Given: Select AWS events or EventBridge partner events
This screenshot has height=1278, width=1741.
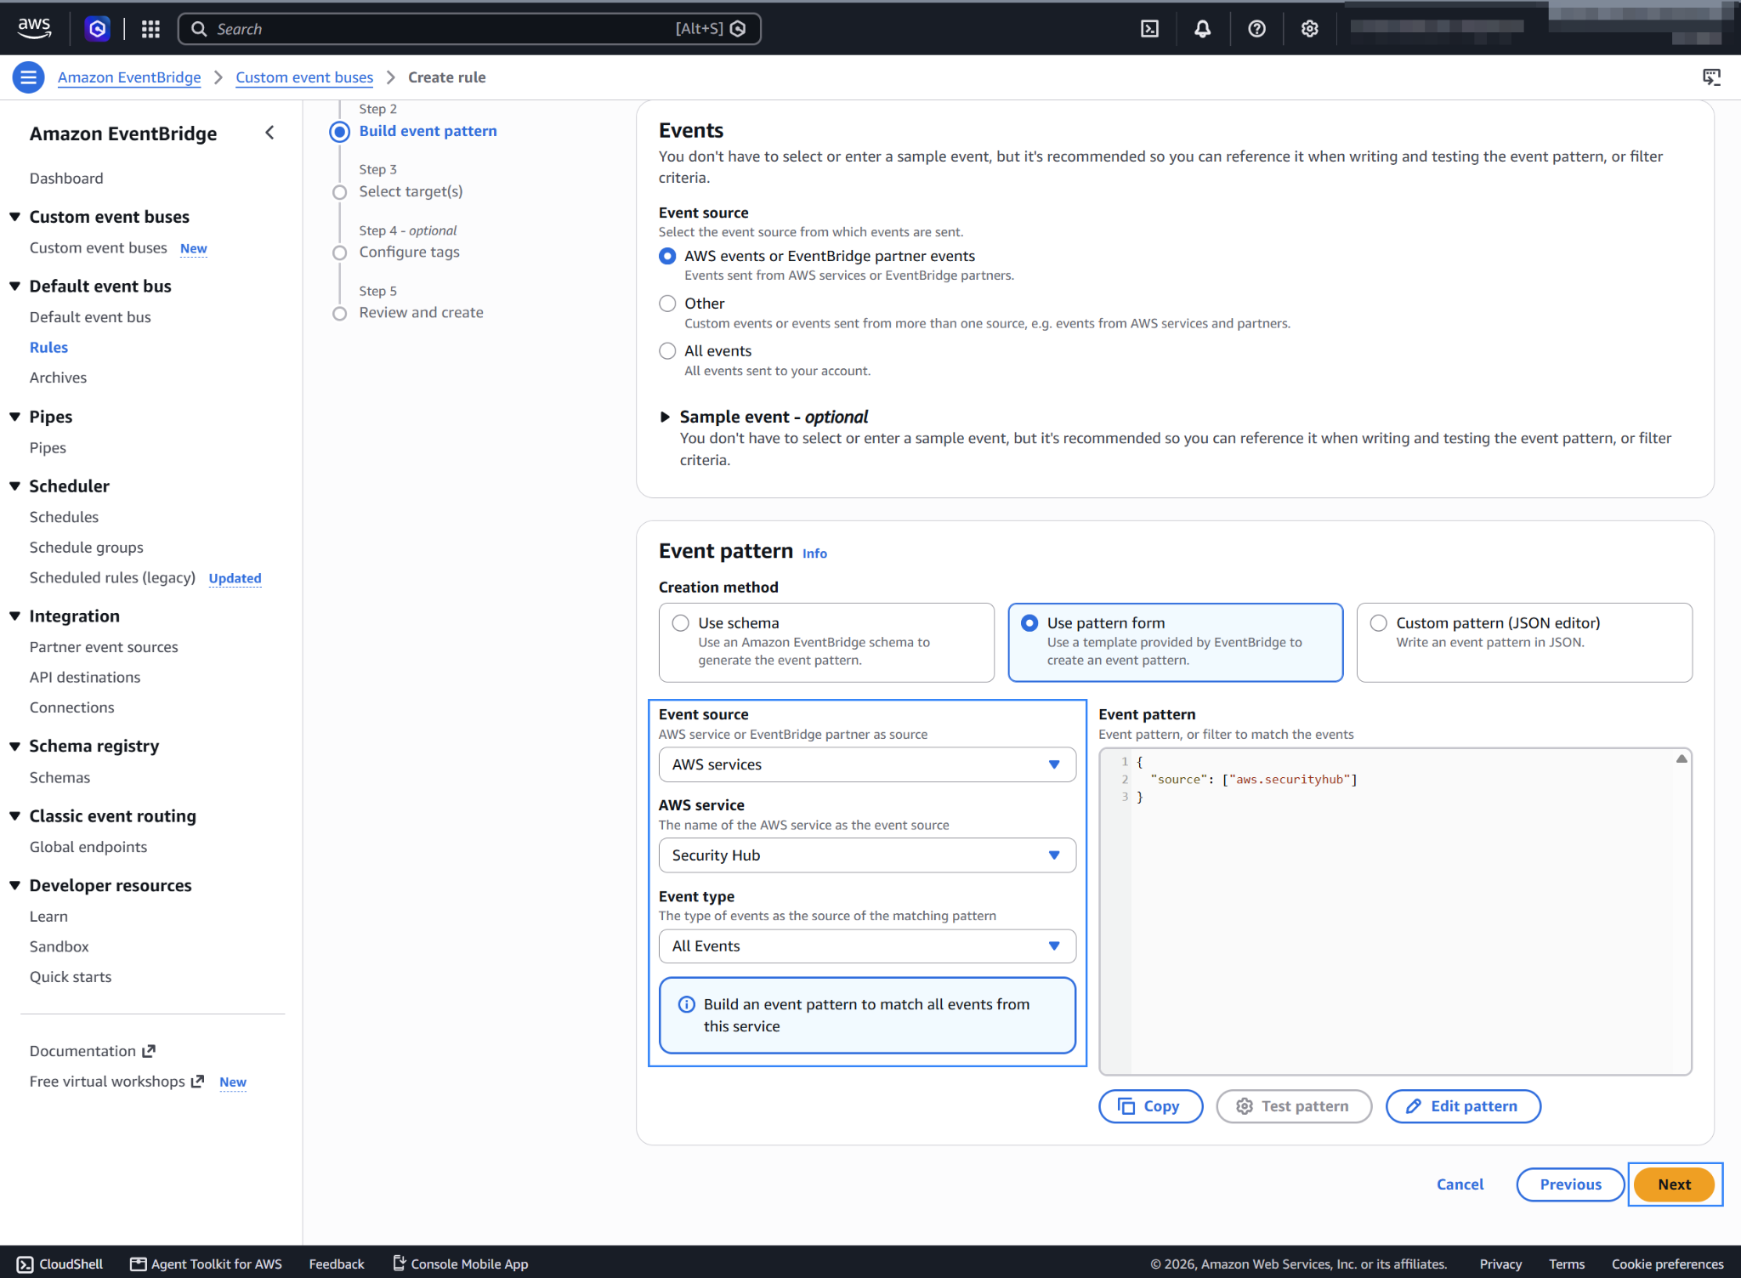Looking at the screenshot, I should click(667, 256).
